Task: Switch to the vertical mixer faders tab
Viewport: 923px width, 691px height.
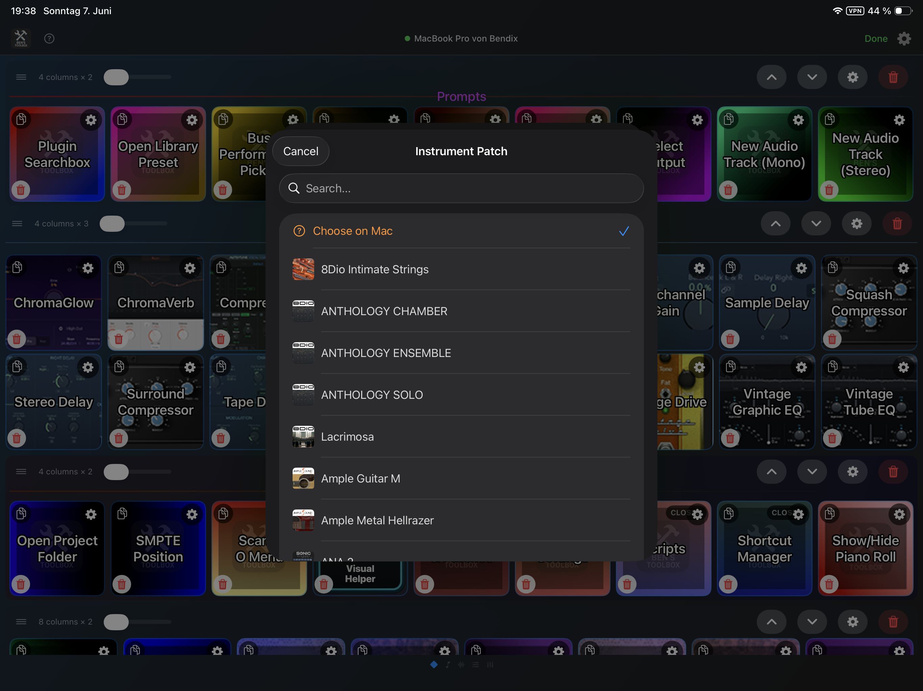Action: pyautogui.click(x=490, y=665)
